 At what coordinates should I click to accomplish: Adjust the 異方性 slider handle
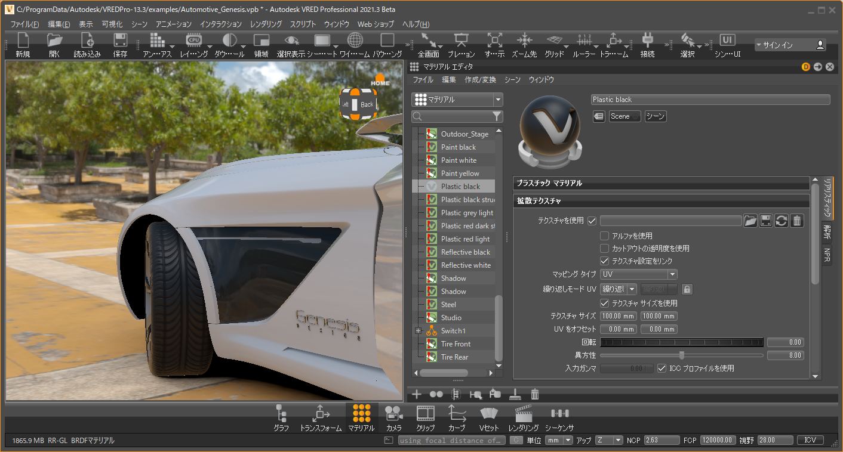682,355
